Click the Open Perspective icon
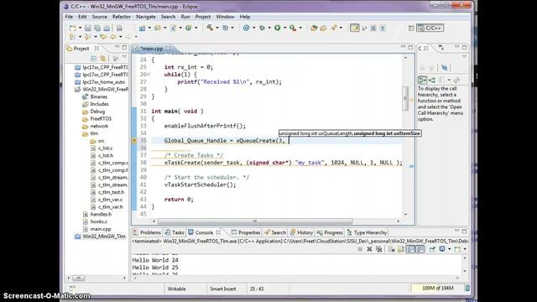Viewport: 537px width, 302px height. point(411,28)
